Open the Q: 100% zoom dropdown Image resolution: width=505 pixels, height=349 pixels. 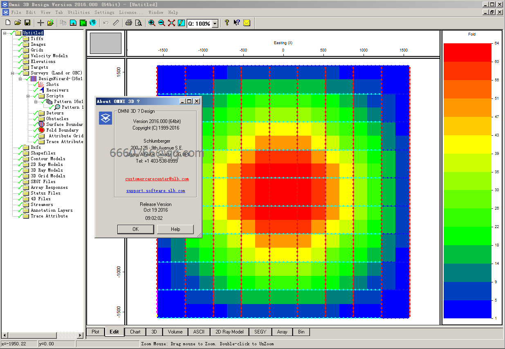[215, 24]
